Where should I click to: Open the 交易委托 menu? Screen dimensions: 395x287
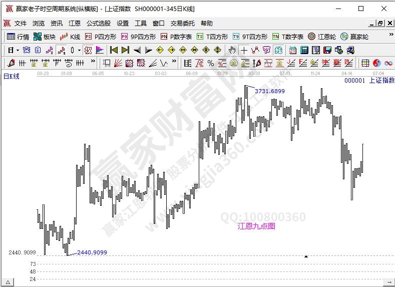click(183, 23)
